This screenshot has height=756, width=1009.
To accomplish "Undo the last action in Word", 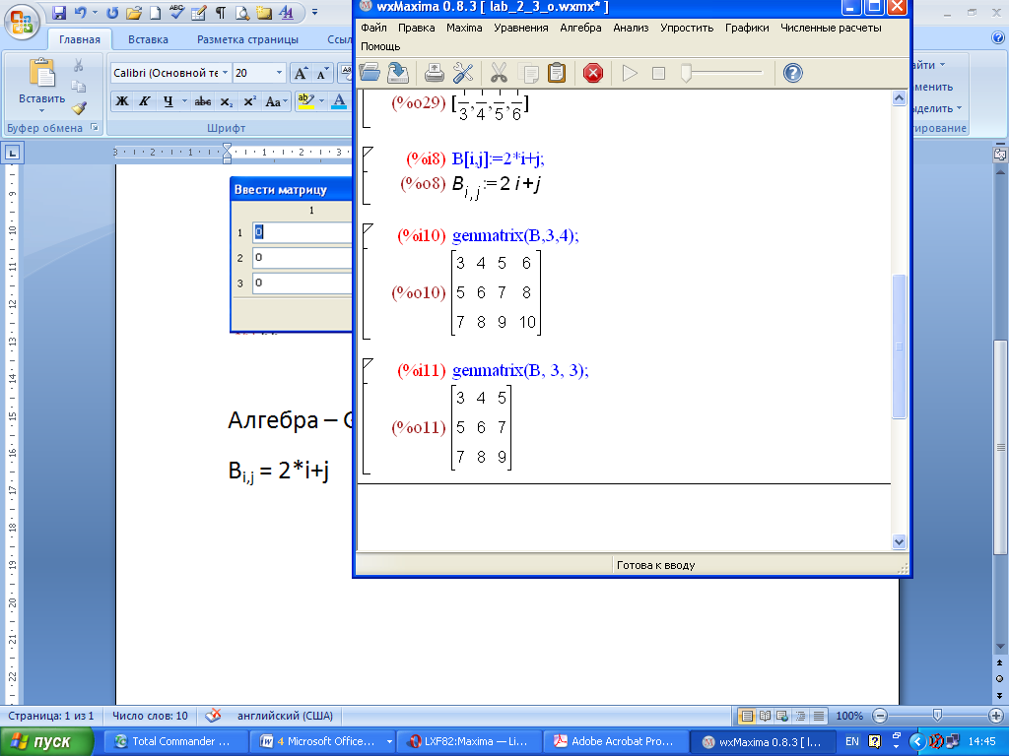I will (80, 12).
